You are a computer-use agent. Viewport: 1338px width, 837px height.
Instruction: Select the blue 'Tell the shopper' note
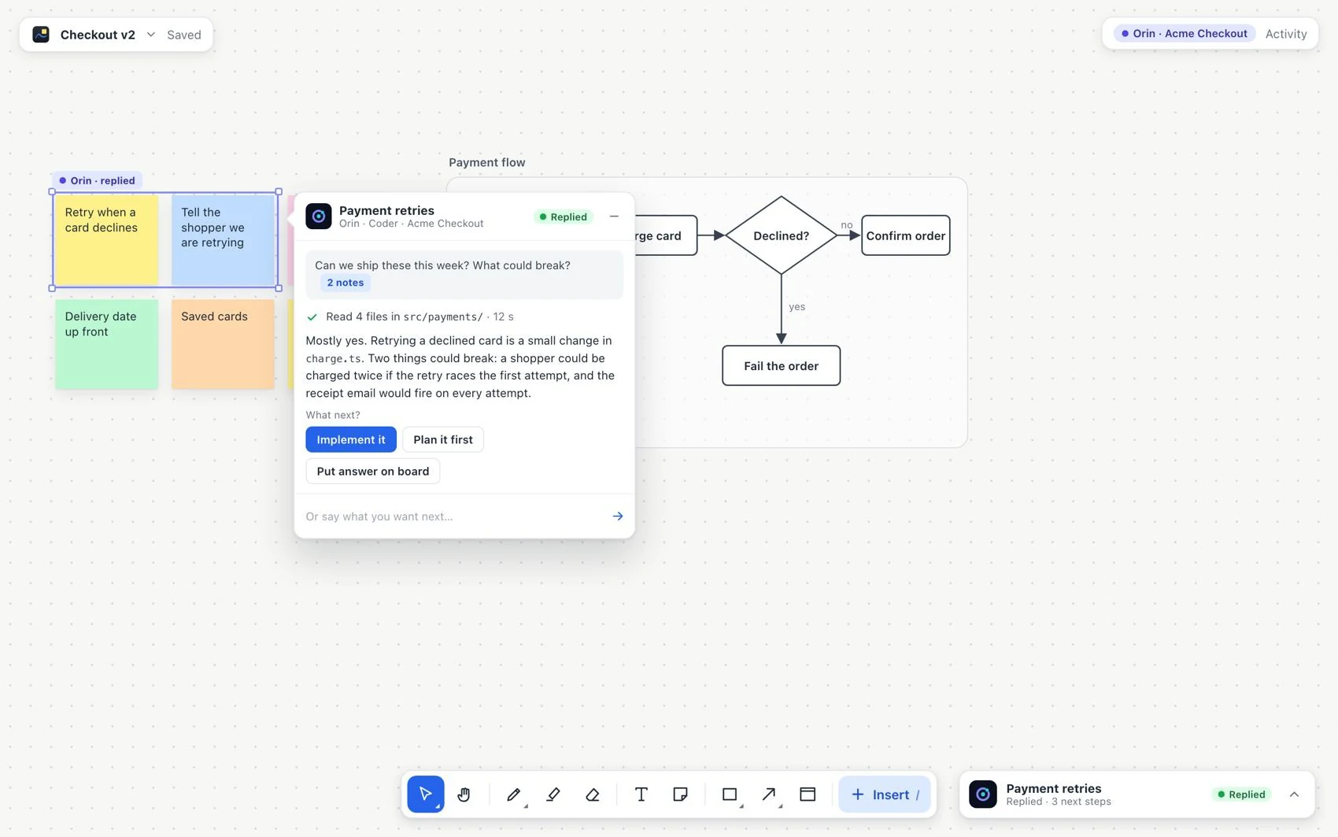point(223,240)
